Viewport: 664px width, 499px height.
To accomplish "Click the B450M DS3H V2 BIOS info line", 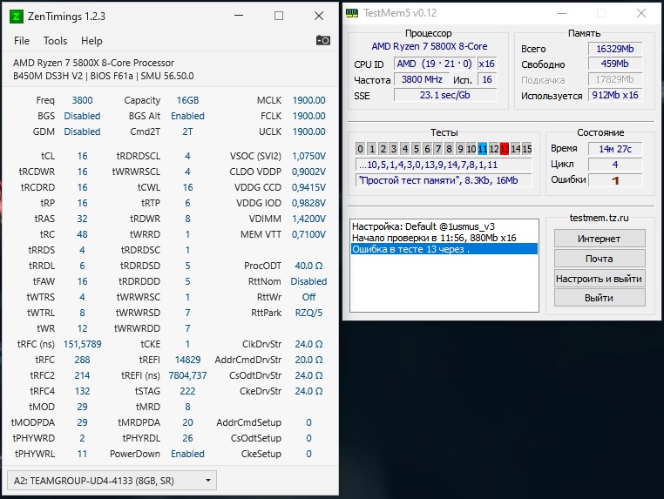I will pos(104,76).
